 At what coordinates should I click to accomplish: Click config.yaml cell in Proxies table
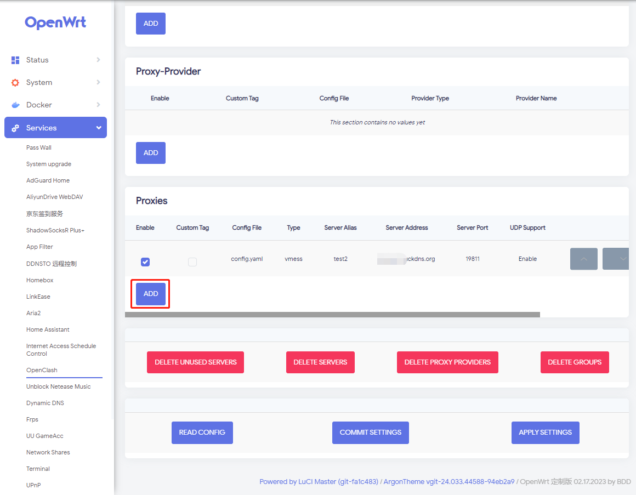pyautogui.click(x=247, y=259)
